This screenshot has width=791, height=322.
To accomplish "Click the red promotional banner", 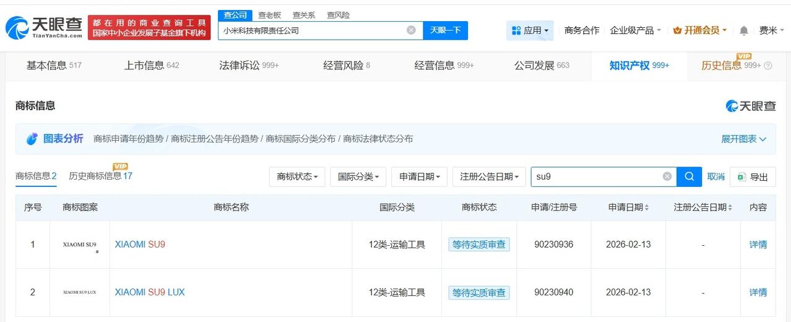I will [x=149, y=27].
